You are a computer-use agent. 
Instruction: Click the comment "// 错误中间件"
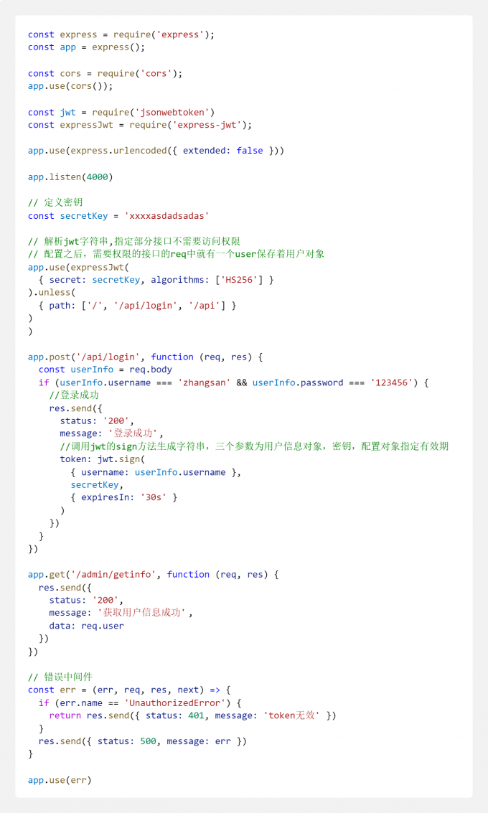(60, 677)
